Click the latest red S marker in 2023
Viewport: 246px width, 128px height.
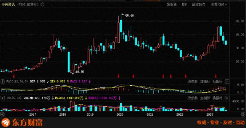[216, 76]
